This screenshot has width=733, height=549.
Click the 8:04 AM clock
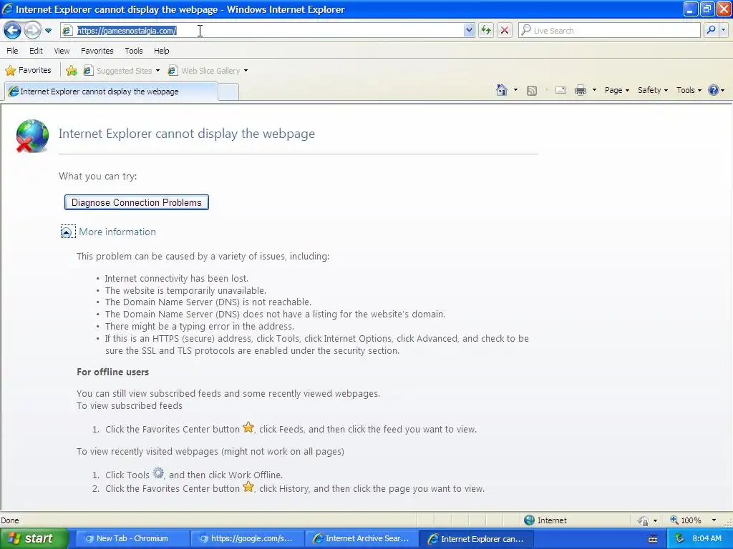(x=707, y=538)
